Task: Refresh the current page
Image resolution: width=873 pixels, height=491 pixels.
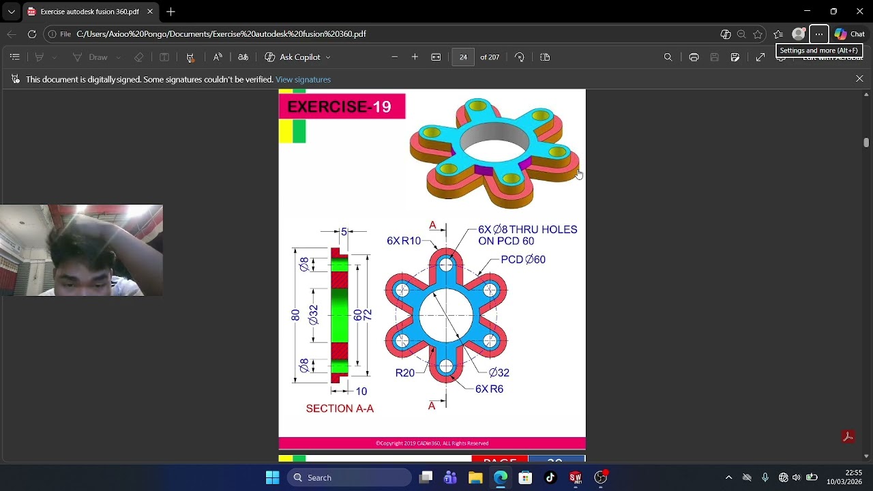Action: (x=32, y=34)
